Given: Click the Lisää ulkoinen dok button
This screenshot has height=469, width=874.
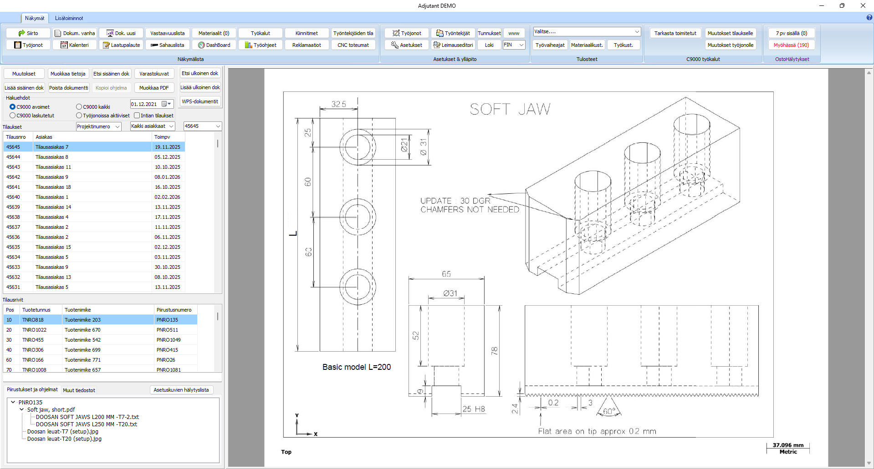Looking at the screenshot, I should pyautogui.click(x=200, y=87).
